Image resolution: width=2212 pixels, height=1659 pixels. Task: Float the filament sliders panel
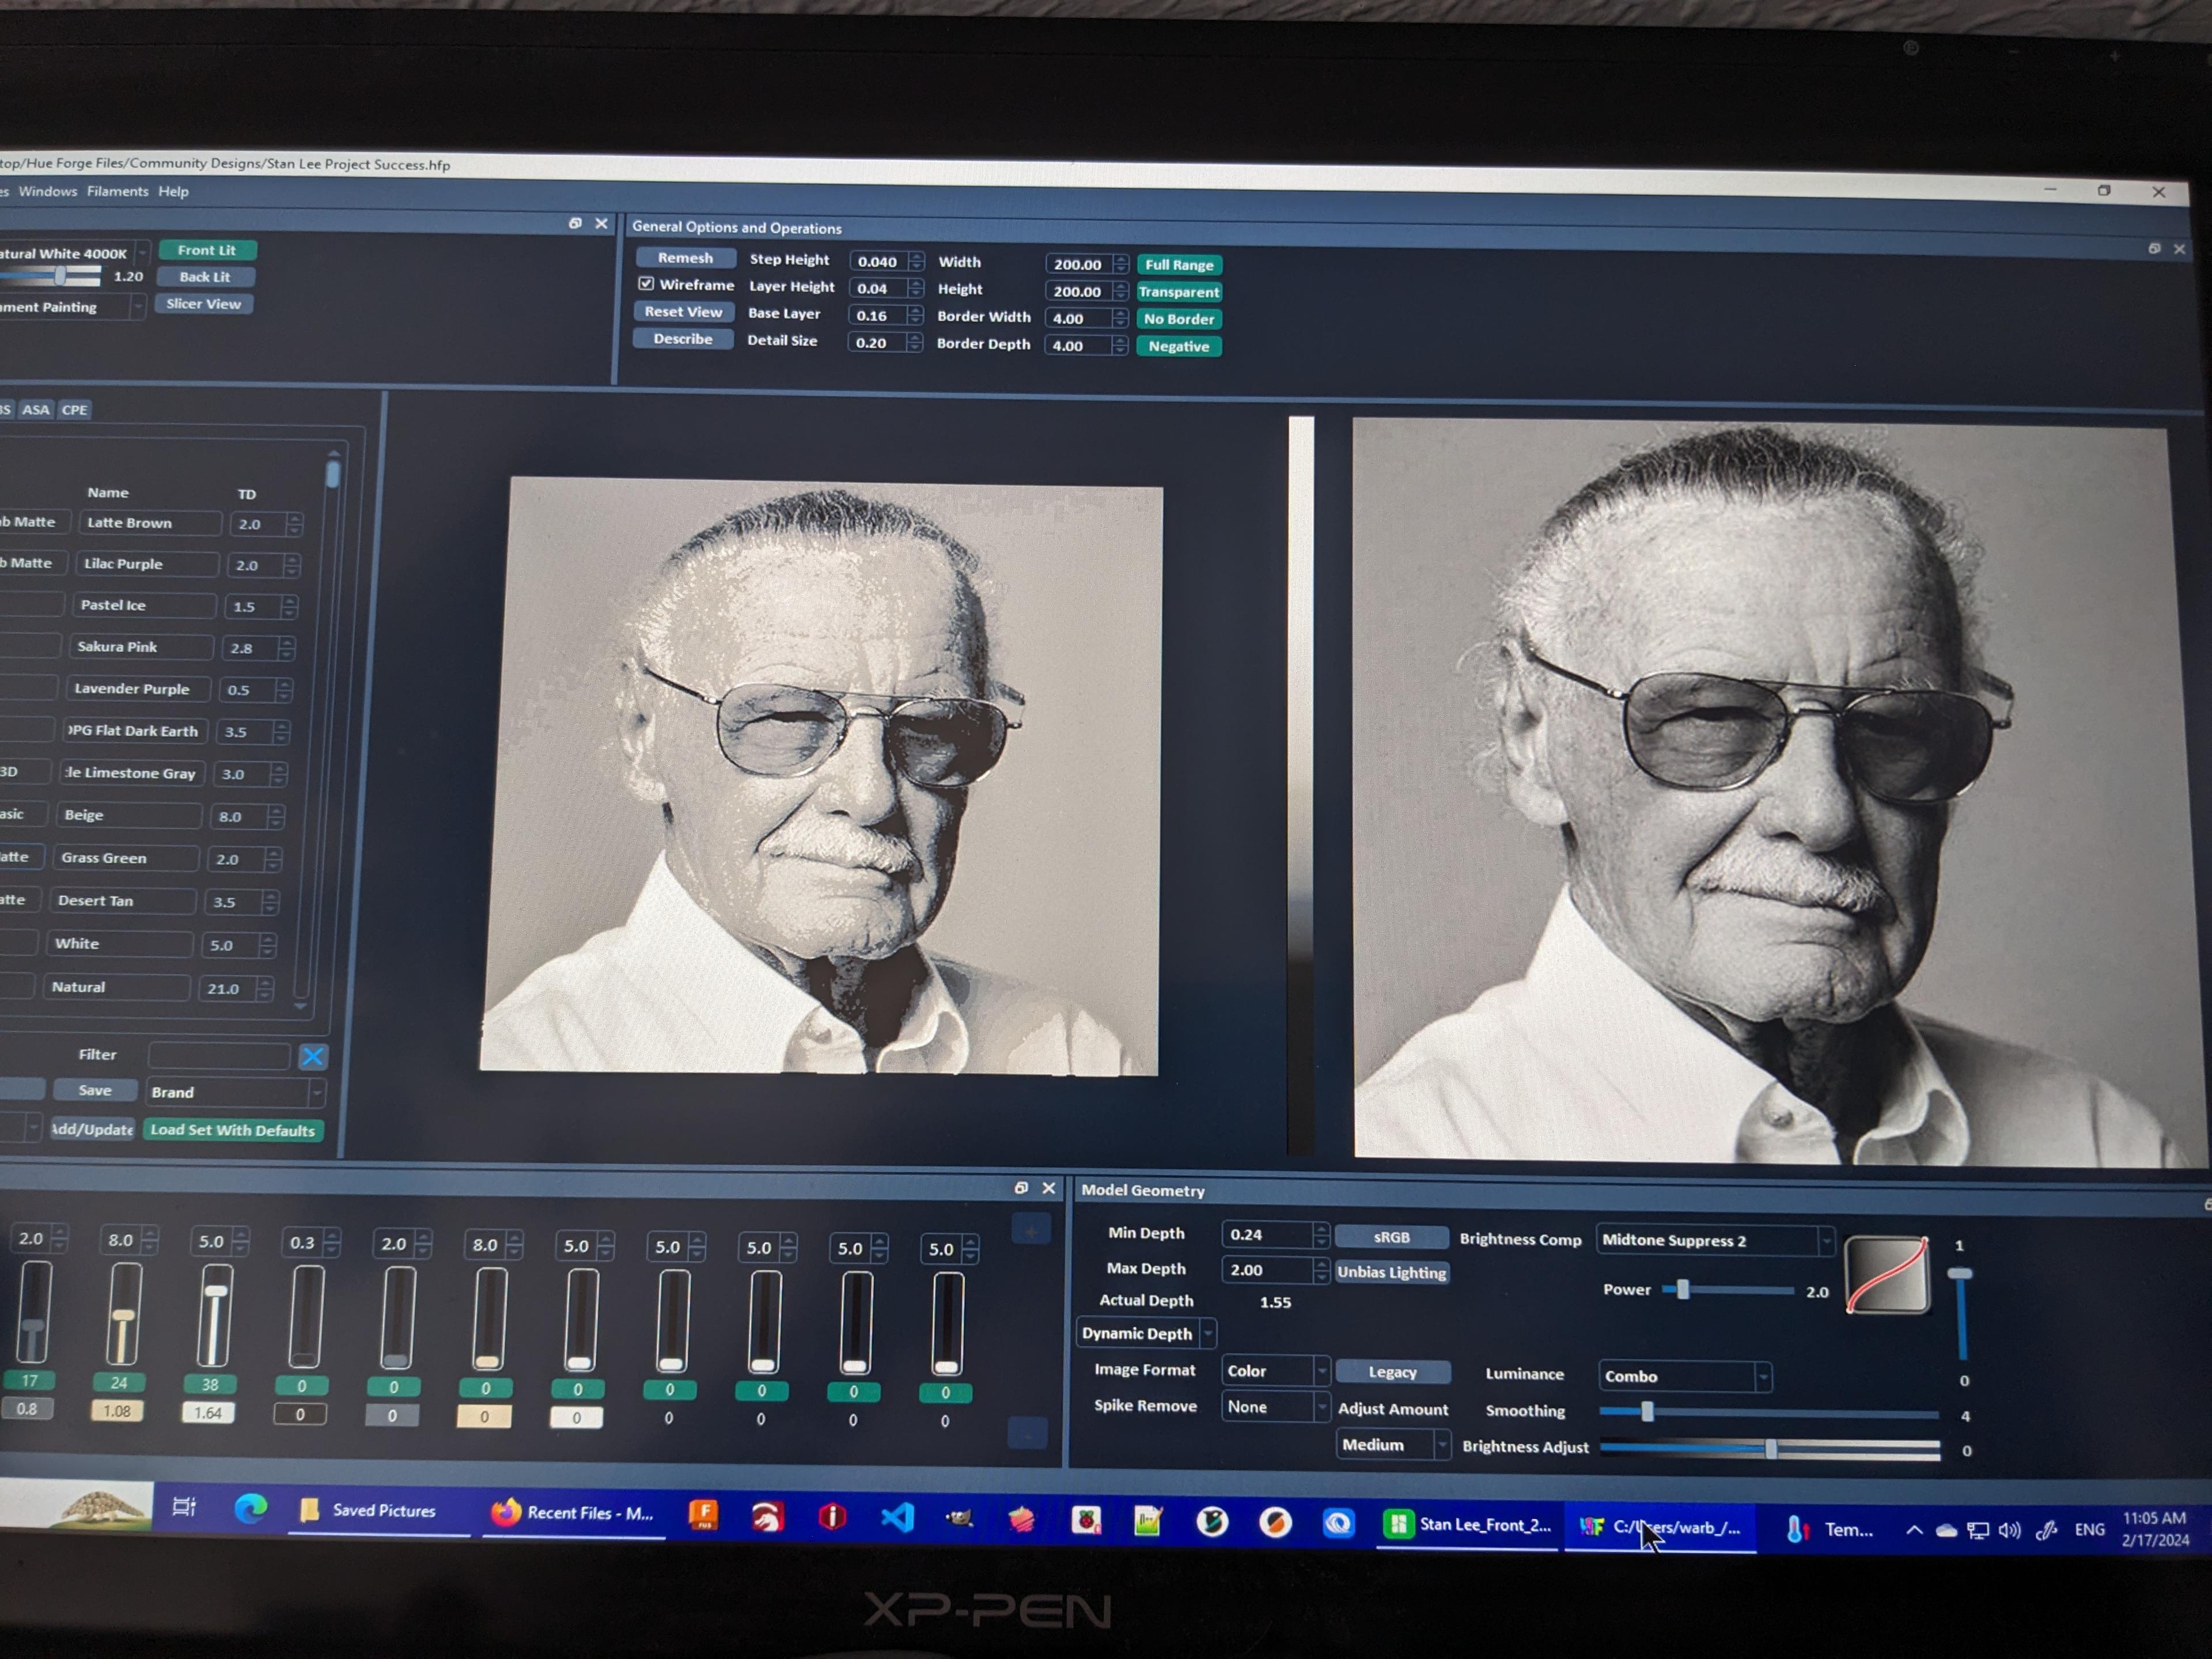point(1021,1188)
